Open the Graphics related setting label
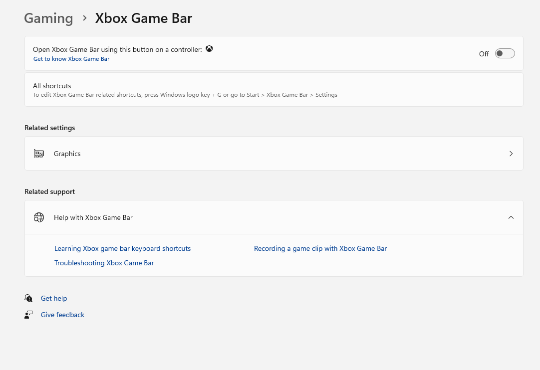This screenshot has height=370, width=540. click(67, 154)
